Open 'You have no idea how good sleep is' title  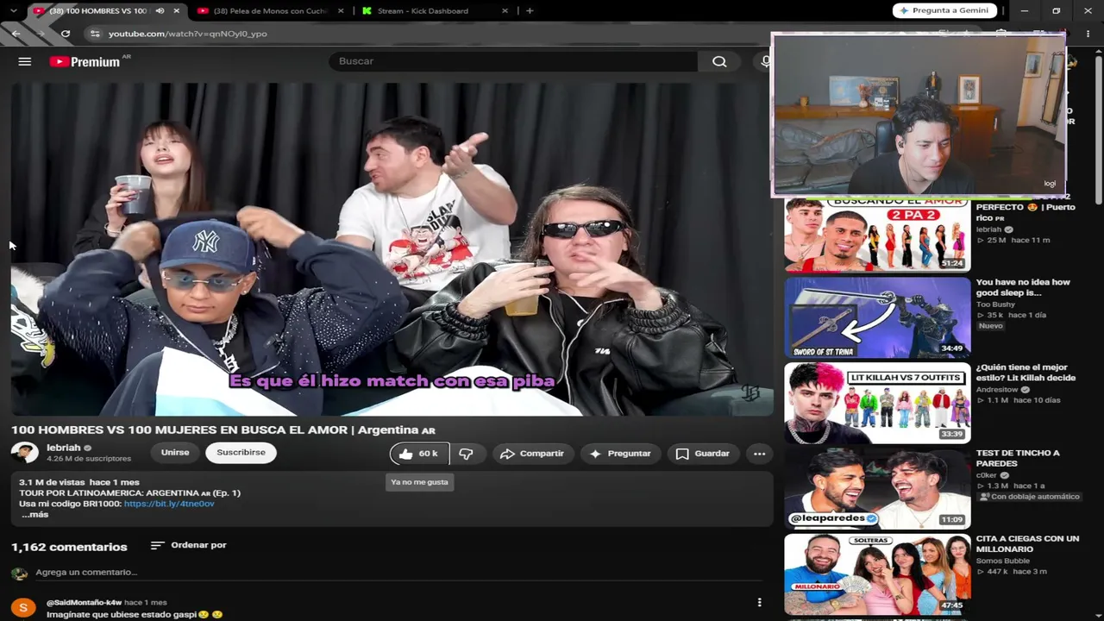1023,287
